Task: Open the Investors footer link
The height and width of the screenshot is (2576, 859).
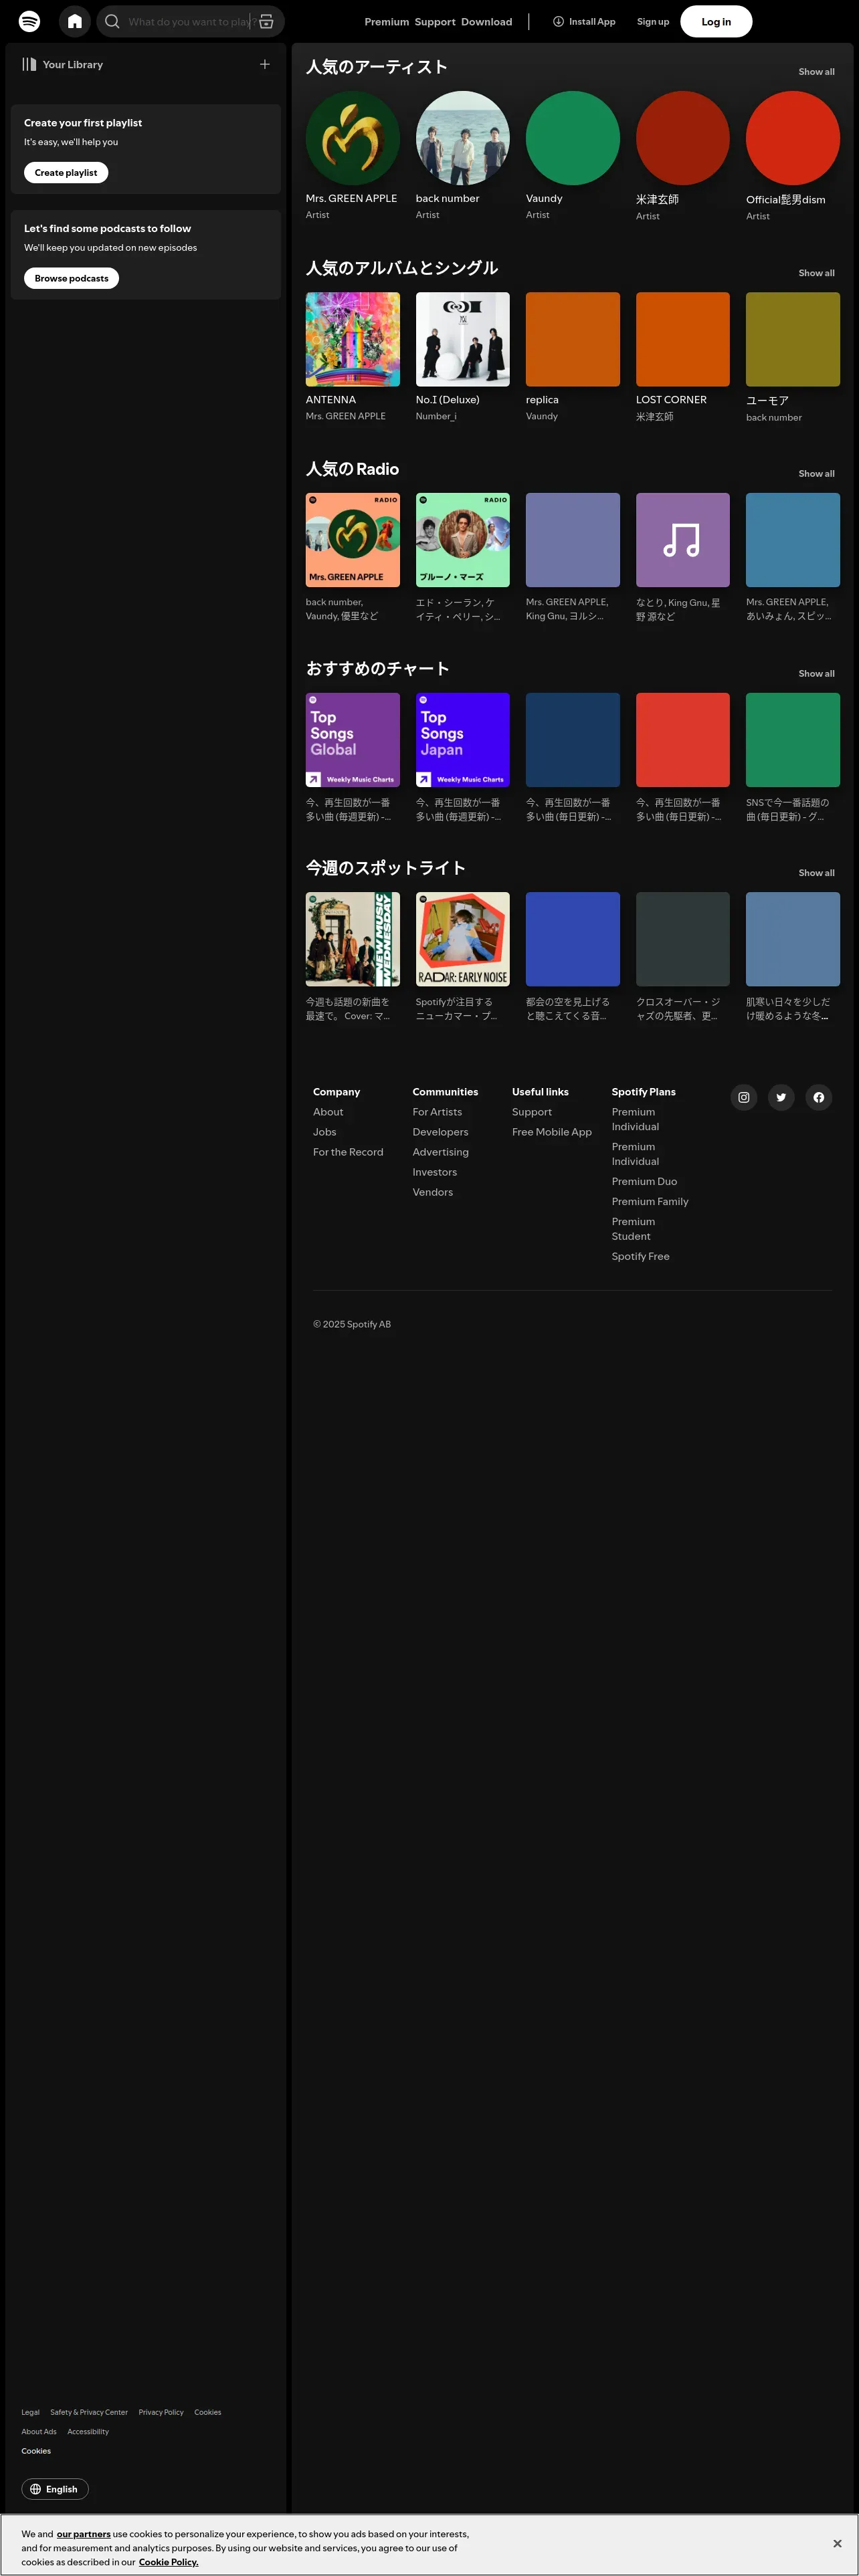Action: (x=435, y=1172)
